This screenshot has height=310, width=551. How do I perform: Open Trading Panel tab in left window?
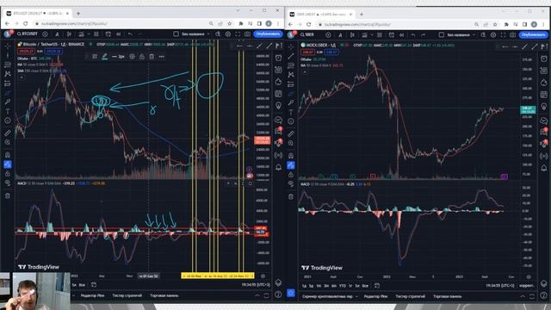[x=164, y=295]
